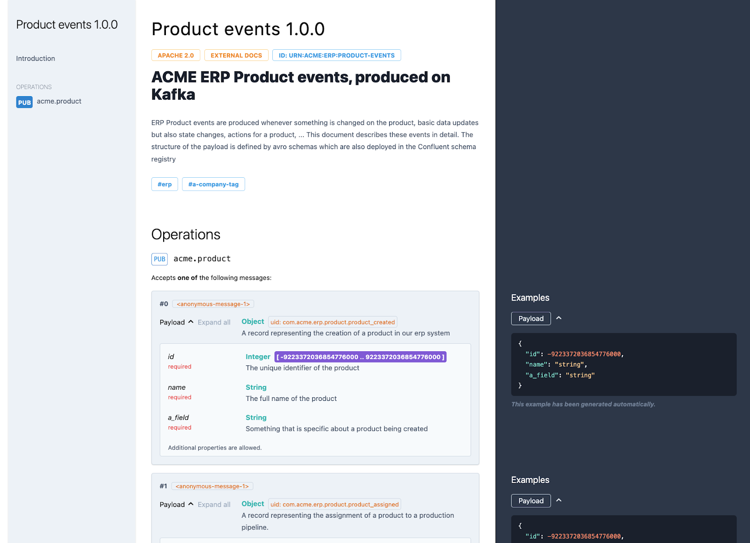Click the ACME ERP Product events heading
Viewport: 750px width, 543px height.
[x=301, y=86]
